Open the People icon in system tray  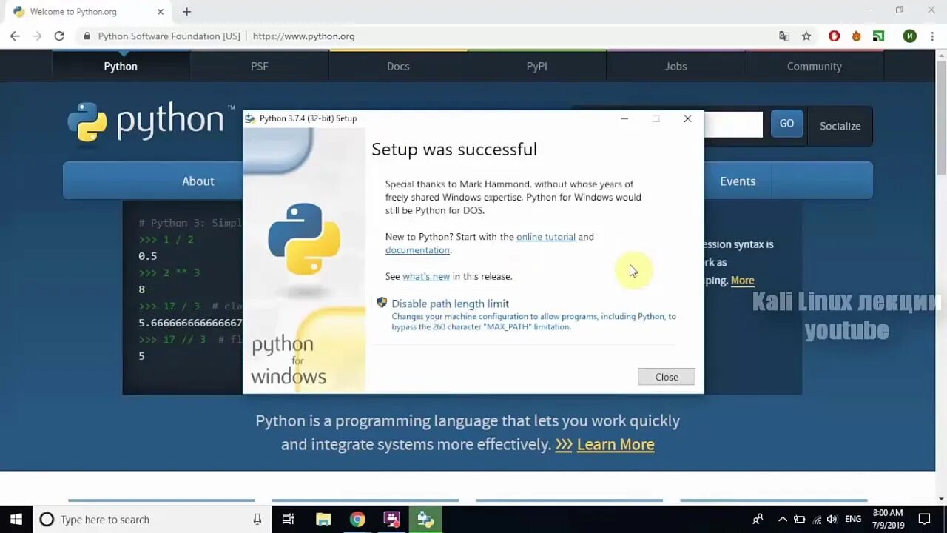click(x=758, y=519)
